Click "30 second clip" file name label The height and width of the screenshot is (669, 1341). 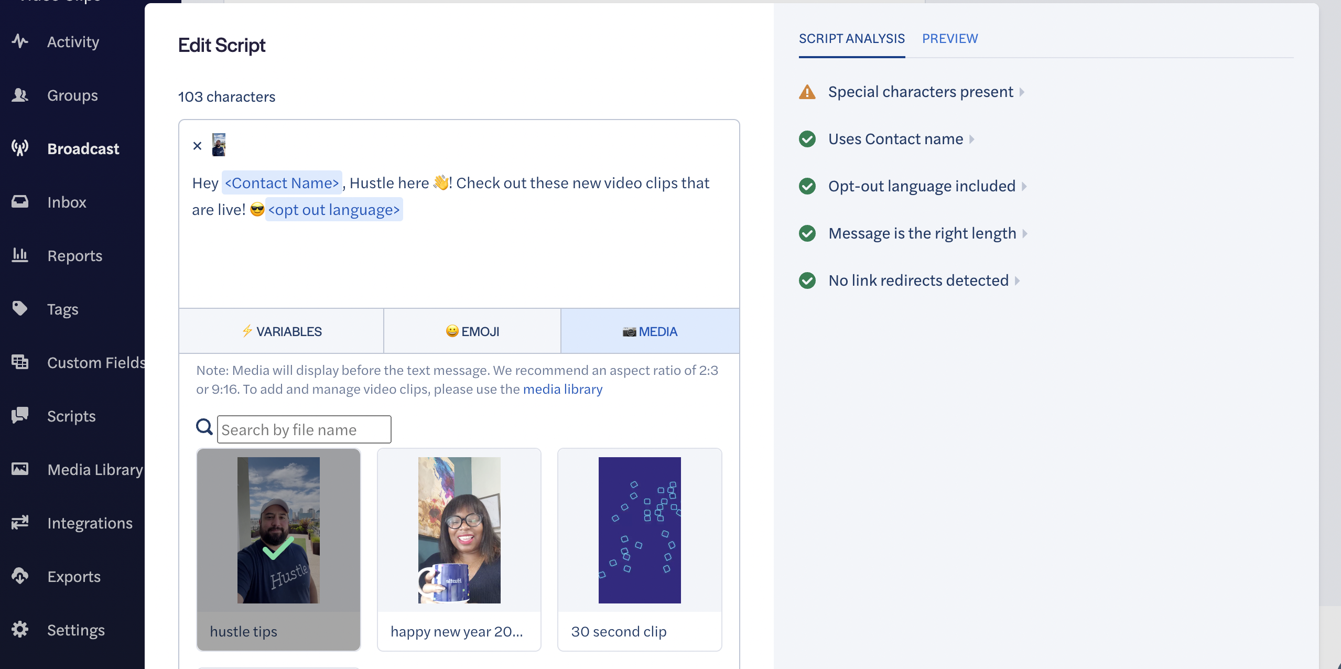point(619,632)
